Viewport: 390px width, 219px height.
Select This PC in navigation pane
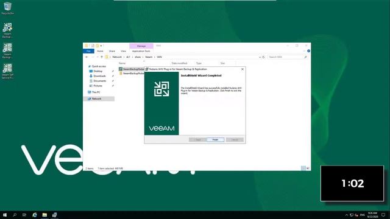tap(96, 92)
